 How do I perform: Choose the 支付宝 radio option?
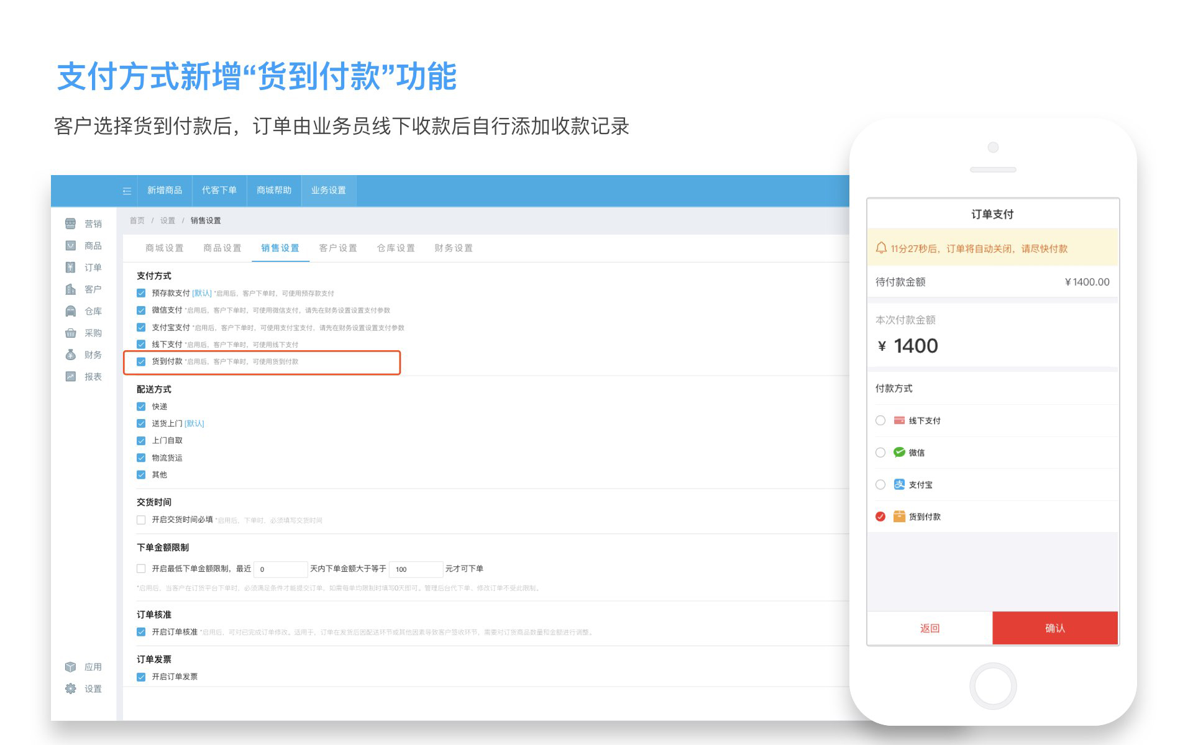pyautogui.click(x=880, y=485)
